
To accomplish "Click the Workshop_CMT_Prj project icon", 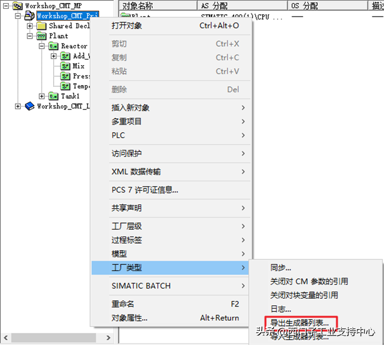I will pyautogui.click(x=30, y=16).
